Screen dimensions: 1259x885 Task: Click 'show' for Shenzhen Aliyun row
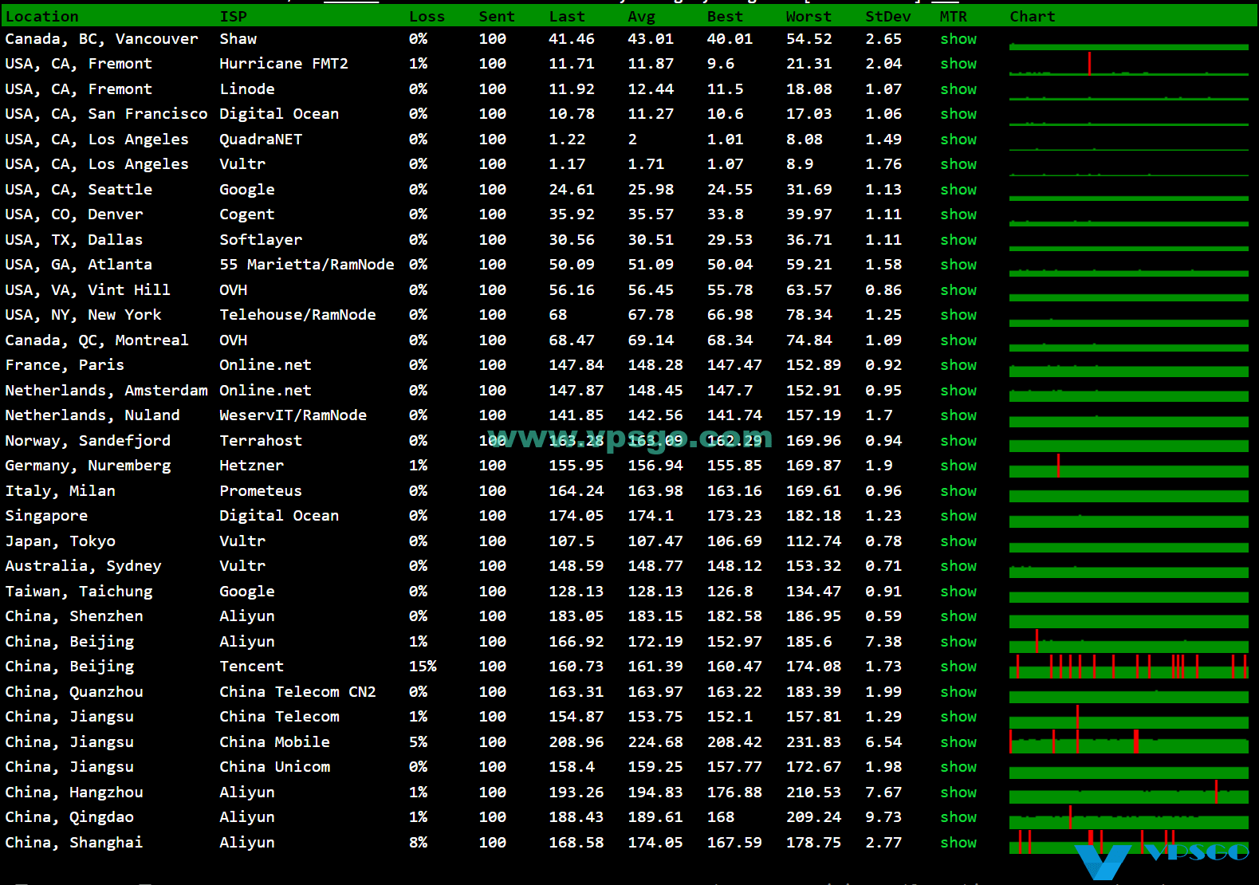958,616
